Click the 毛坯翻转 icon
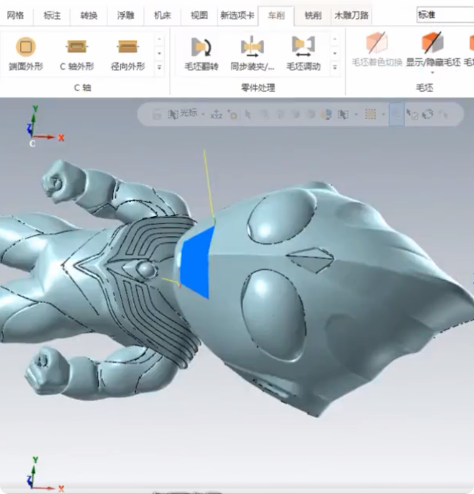The width and height of the screenshot is (474, 494). click(201, 48)
